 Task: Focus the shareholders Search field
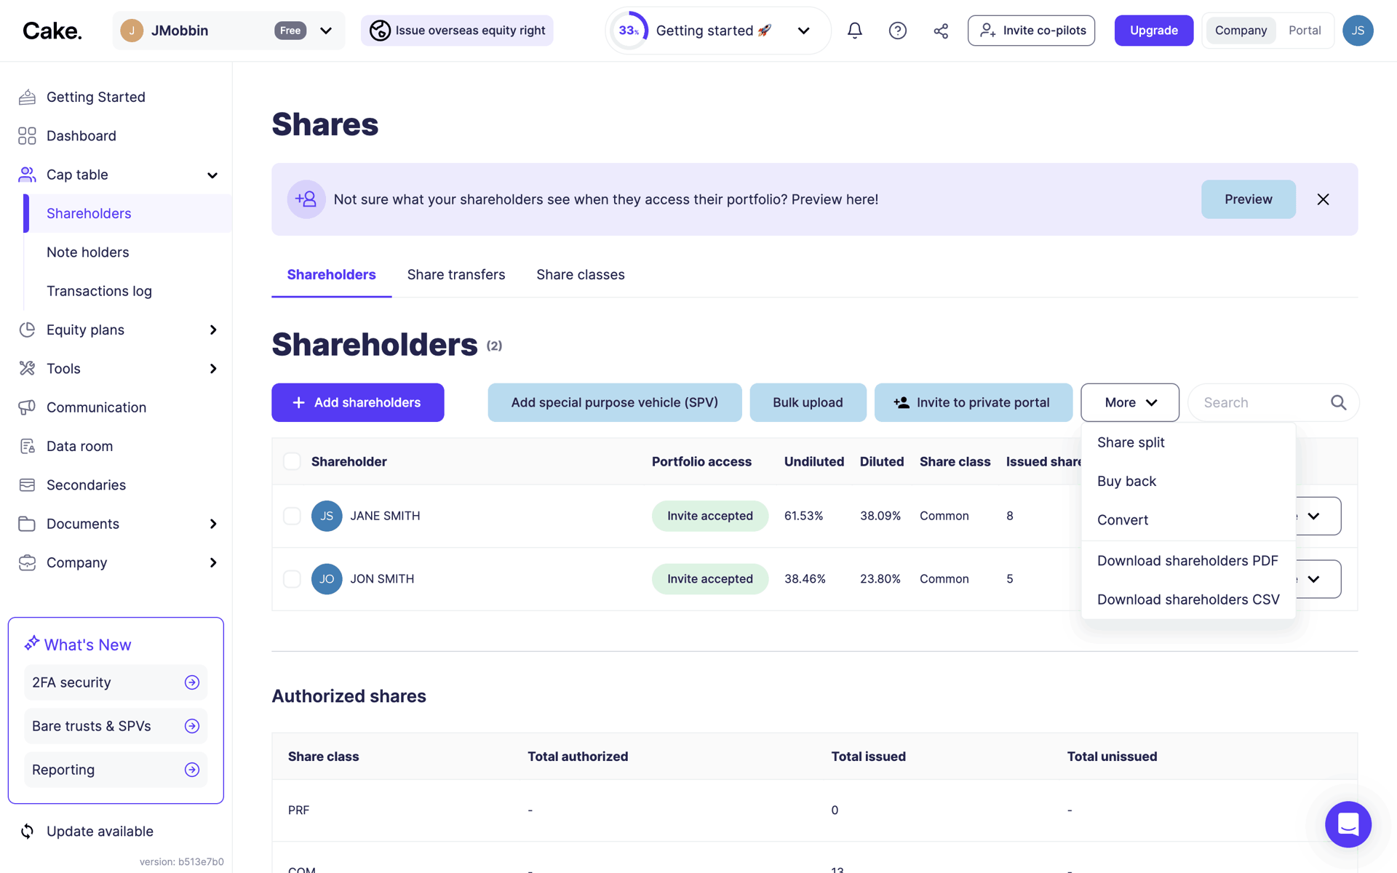1273,402
